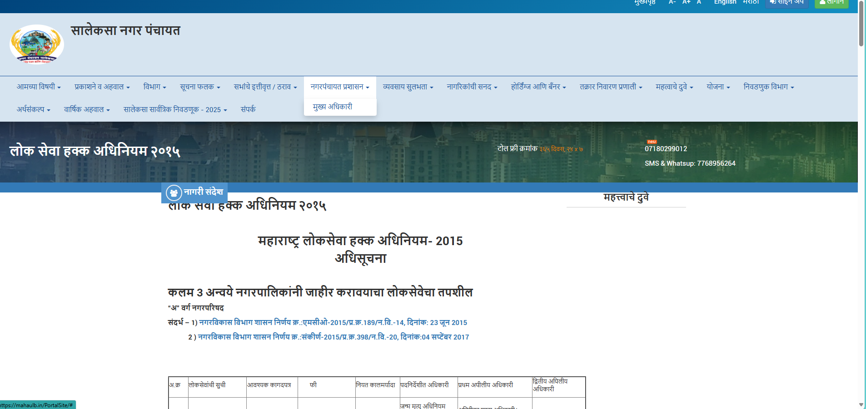866x409 pixels.
Task: Click the नागरी संदेश people icon
Action: pyautogui.click(x=174, y=193)
